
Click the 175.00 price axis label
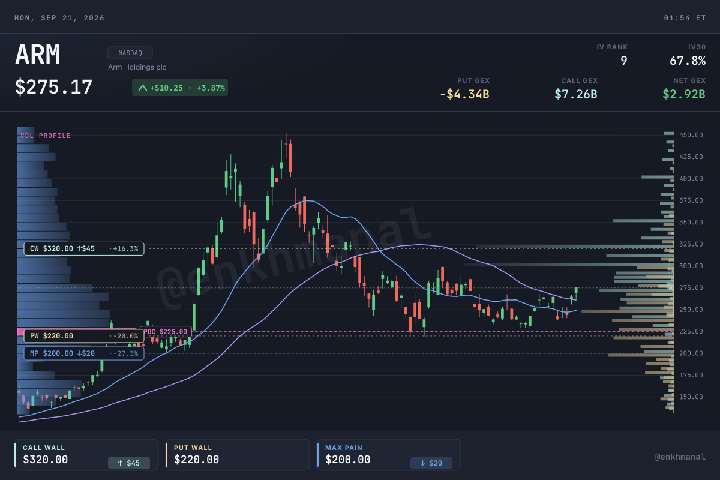[691, 375]
